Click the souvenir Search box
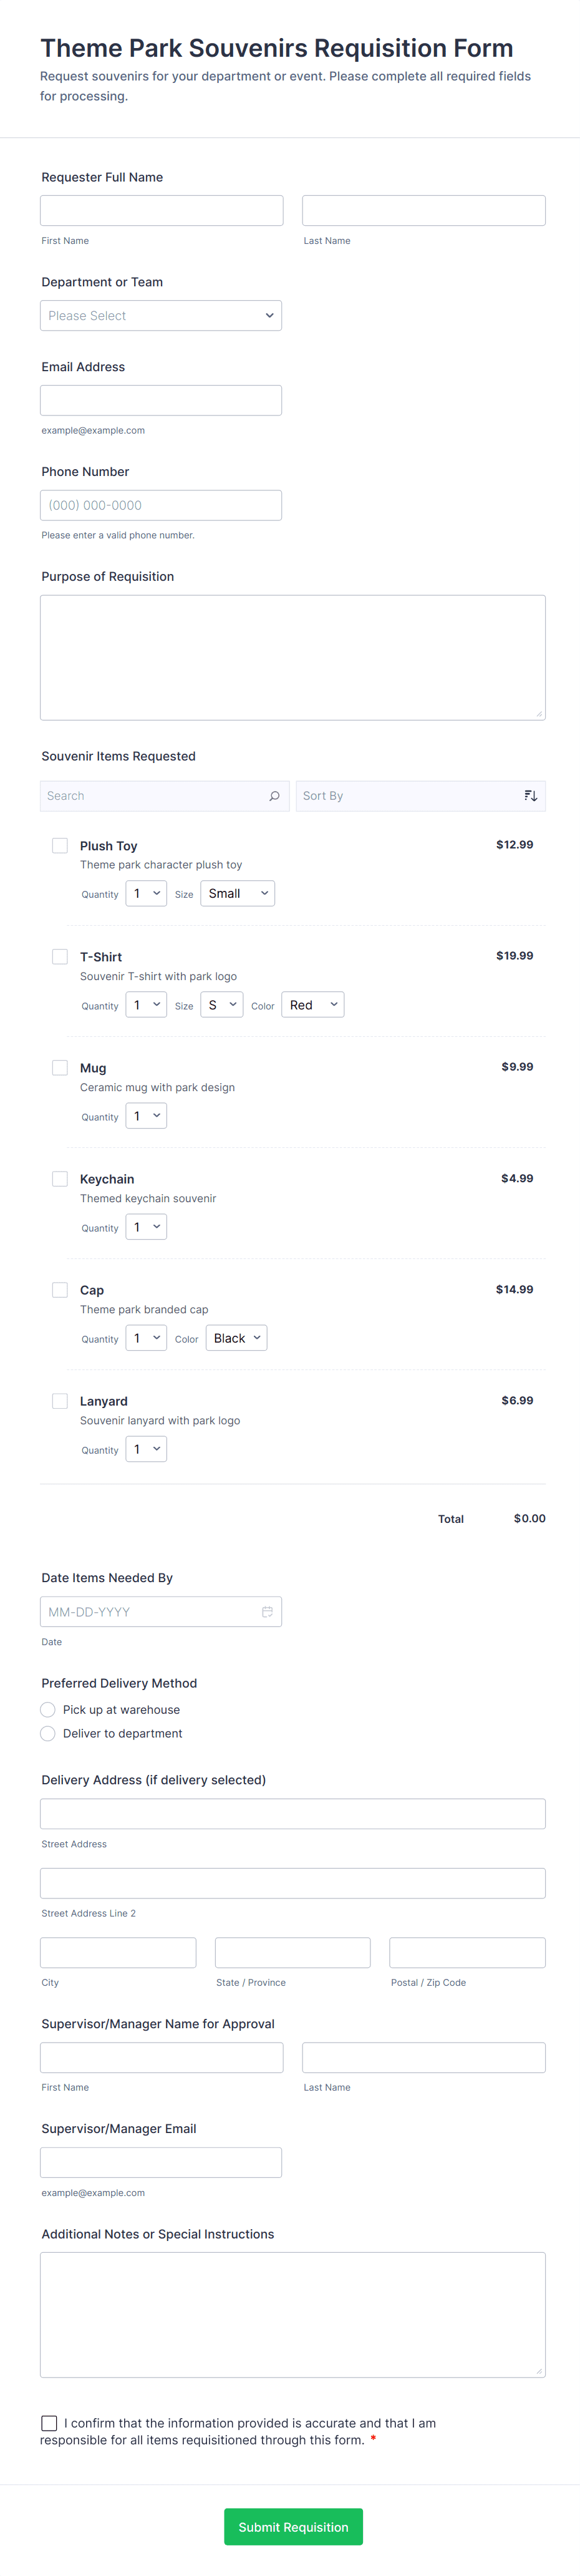 tap(155, 796)
